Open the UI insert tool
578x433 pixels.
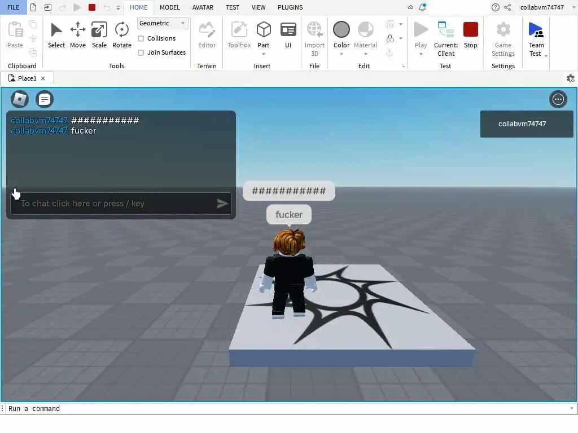[x=288, y=35]
